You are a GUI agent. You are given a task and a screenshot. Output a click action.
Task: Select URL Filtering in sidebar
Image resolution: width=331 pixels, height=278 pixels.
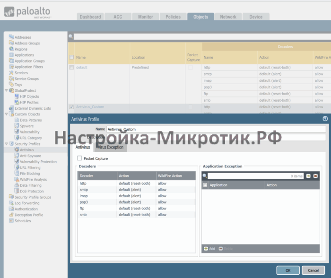[x=30, y=167]
